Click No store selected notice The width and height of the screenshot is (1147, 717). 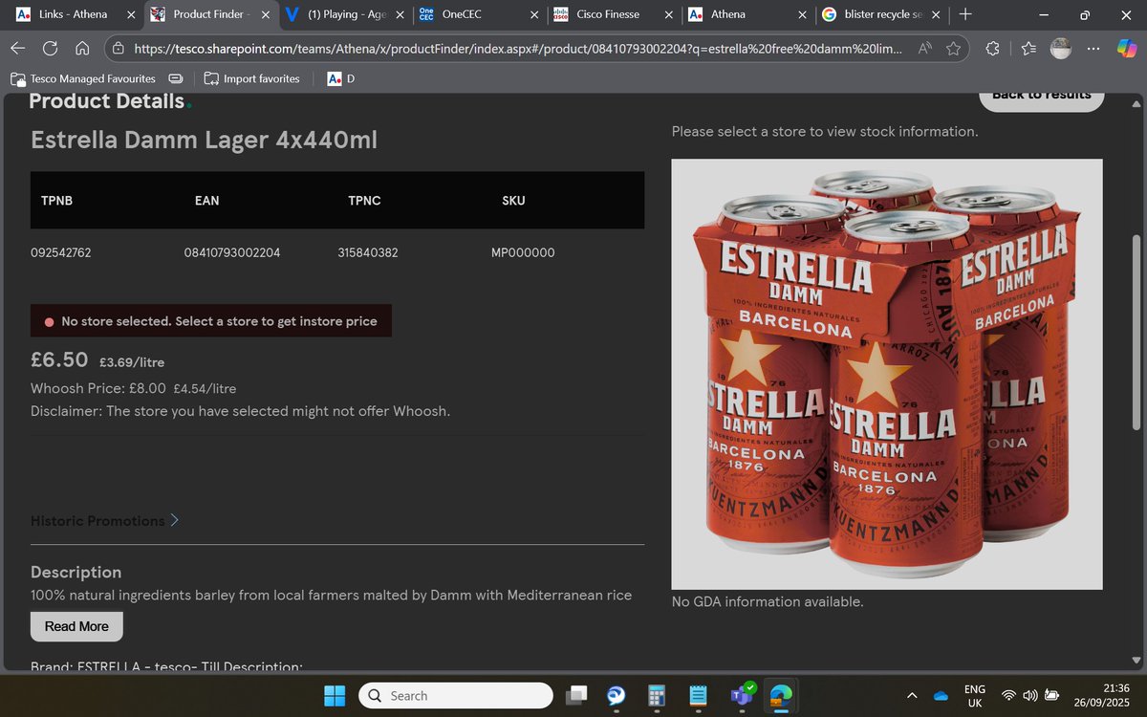(211, 321)
